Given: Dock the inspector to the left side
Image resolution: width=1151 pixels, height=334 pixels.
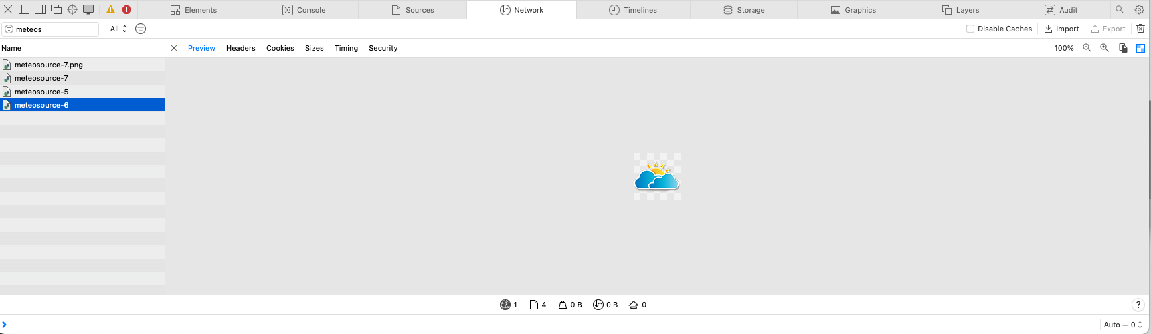Looking at the screenshot, I should point(24,9).
